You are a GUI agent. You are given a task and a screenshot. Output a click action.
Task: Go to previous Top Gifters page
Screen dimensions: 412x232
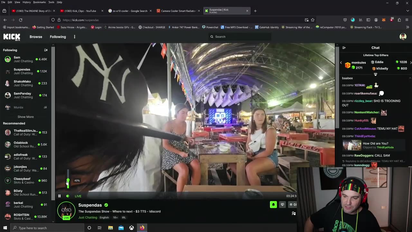(341, 63)
